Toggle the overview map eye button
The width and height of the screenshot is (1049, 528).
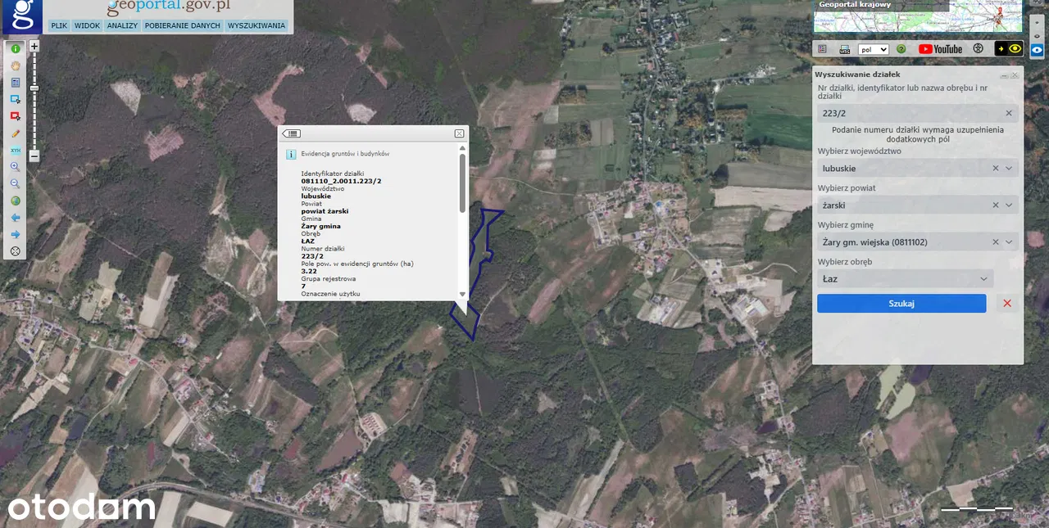click(x=1036, y=50)
